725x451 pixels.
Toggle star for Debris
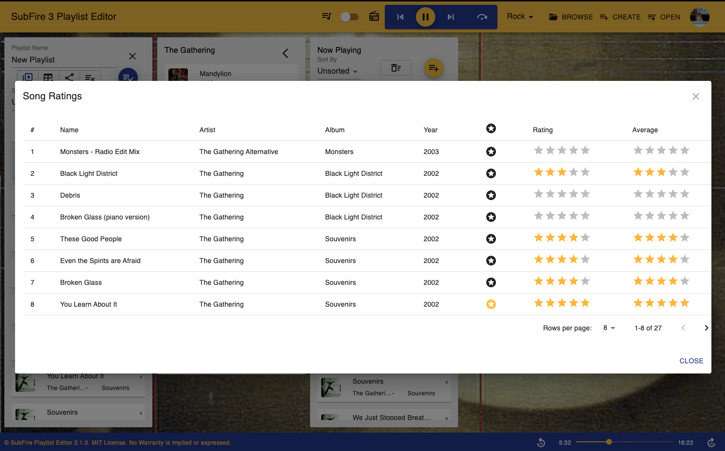coord(491,195)
